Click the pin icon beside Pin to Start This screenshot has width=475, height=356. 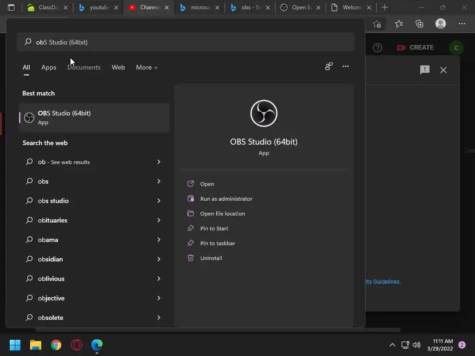191,228
